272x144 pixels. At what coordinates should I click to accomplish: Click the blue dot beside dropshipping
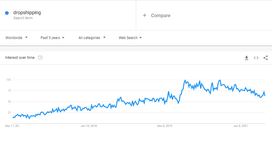tap(7, 13)
